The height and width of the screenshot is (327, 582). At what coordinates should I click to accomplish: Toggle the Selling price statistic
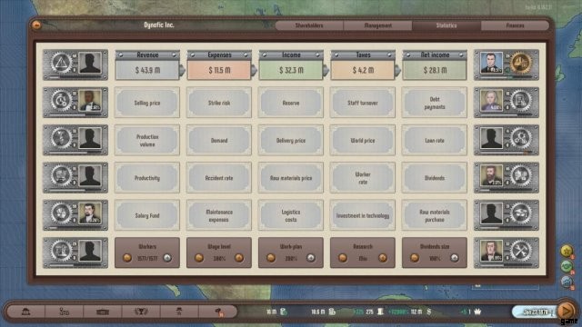pos(147,103)
